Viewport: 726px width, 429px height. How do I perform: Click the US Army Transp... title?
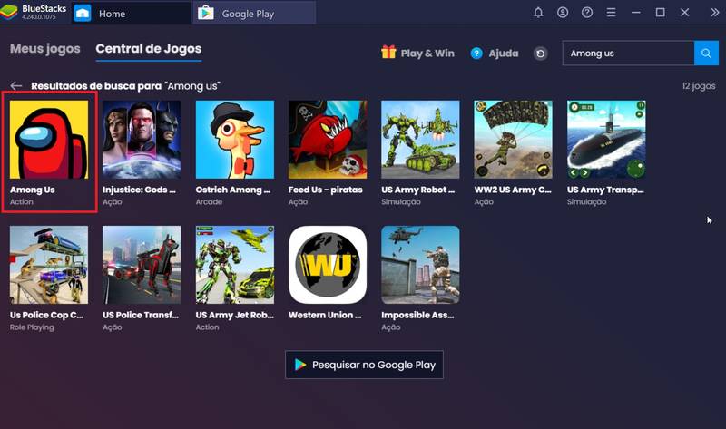click(605, 190)
